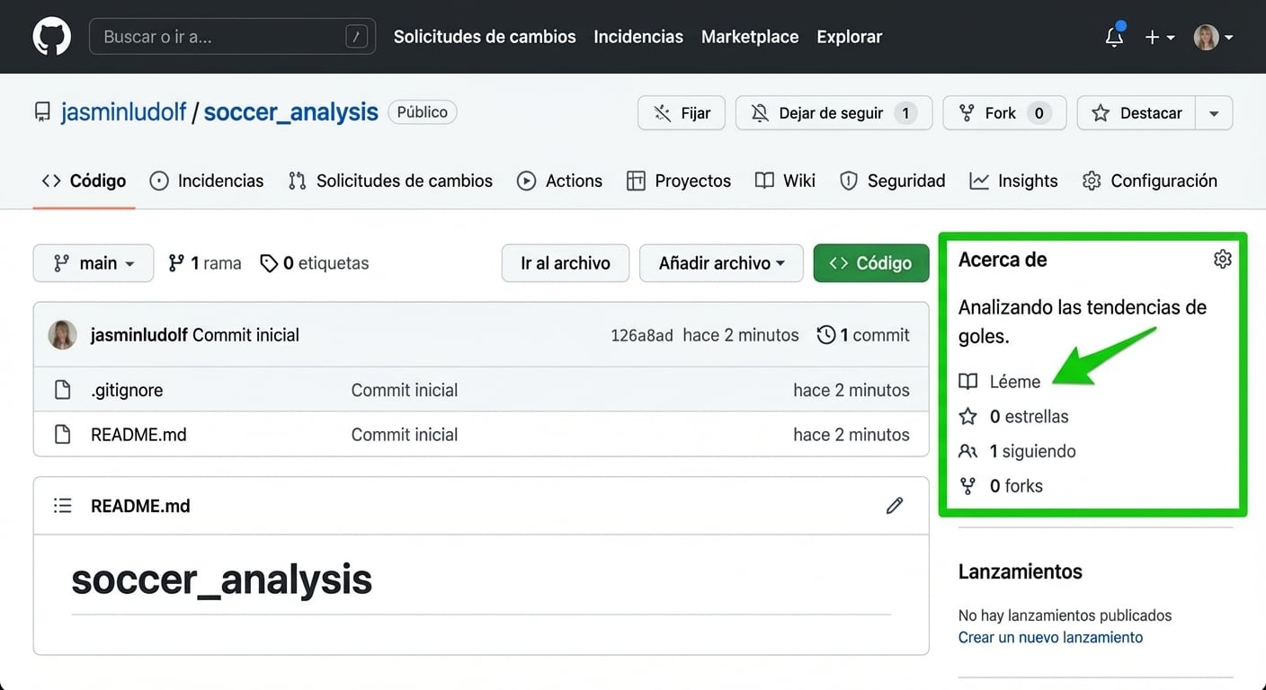Click the README.md row Commit inicial message

click(405, 435)
